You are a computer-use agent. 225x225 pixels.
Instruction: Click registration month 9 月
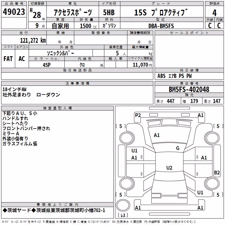(x=40, y=26)
